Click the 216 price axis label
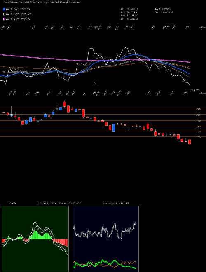 pyautogui.click(x=198, y=109)
